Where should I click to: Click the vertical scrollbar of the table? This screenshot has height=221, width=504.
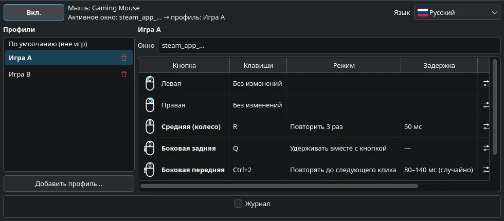point(495,107)
